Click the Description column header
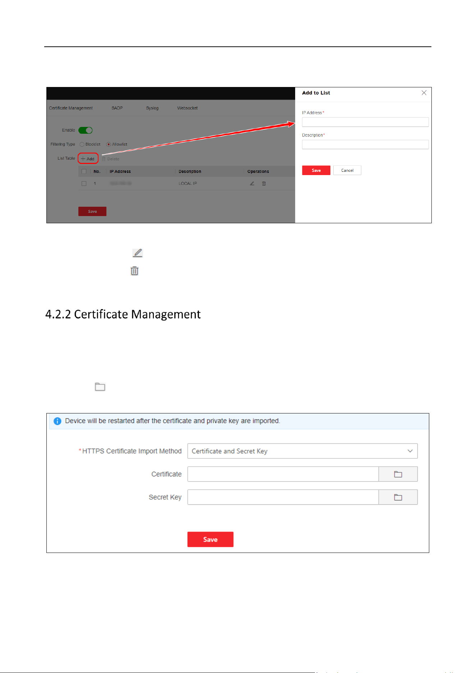Viewport: 476px width, 673px height. tap(190, 171)
